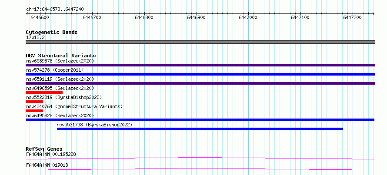Open variant nsv6591119 (Sedlazeck2020) label
This screenshot has height=175, width=387.
pos(60,79)
